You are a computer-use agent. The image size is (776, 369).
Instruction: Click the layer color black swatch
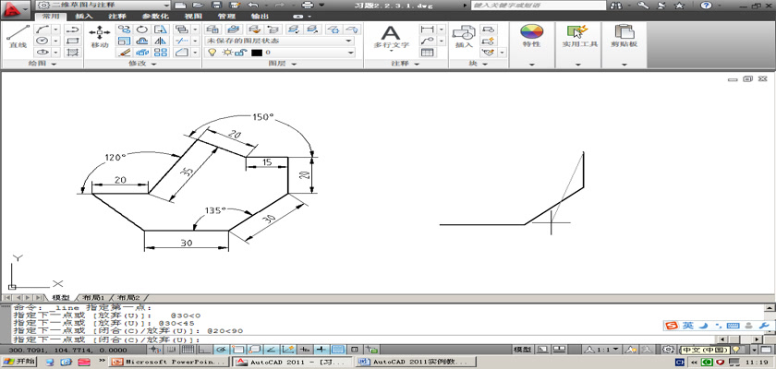pos(257,53)
